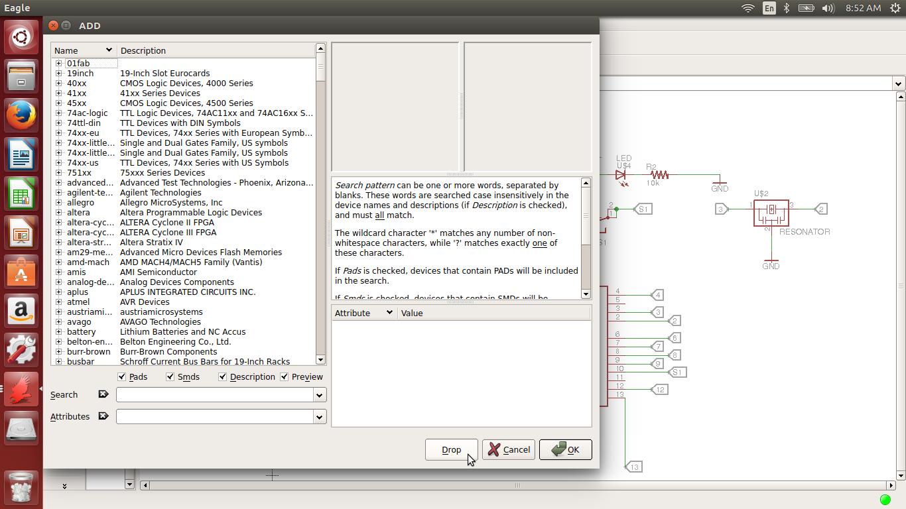Open LibreOffice Writer from dock
This screenshot has height=509, width=906.
point(21,155)
